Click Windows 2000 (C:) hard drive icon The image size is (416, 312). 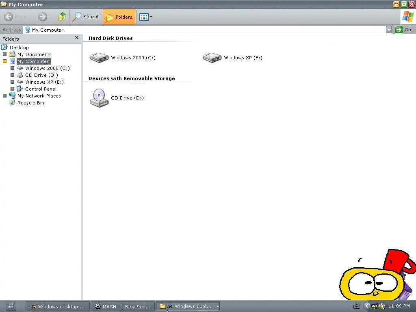coord(99,57)
